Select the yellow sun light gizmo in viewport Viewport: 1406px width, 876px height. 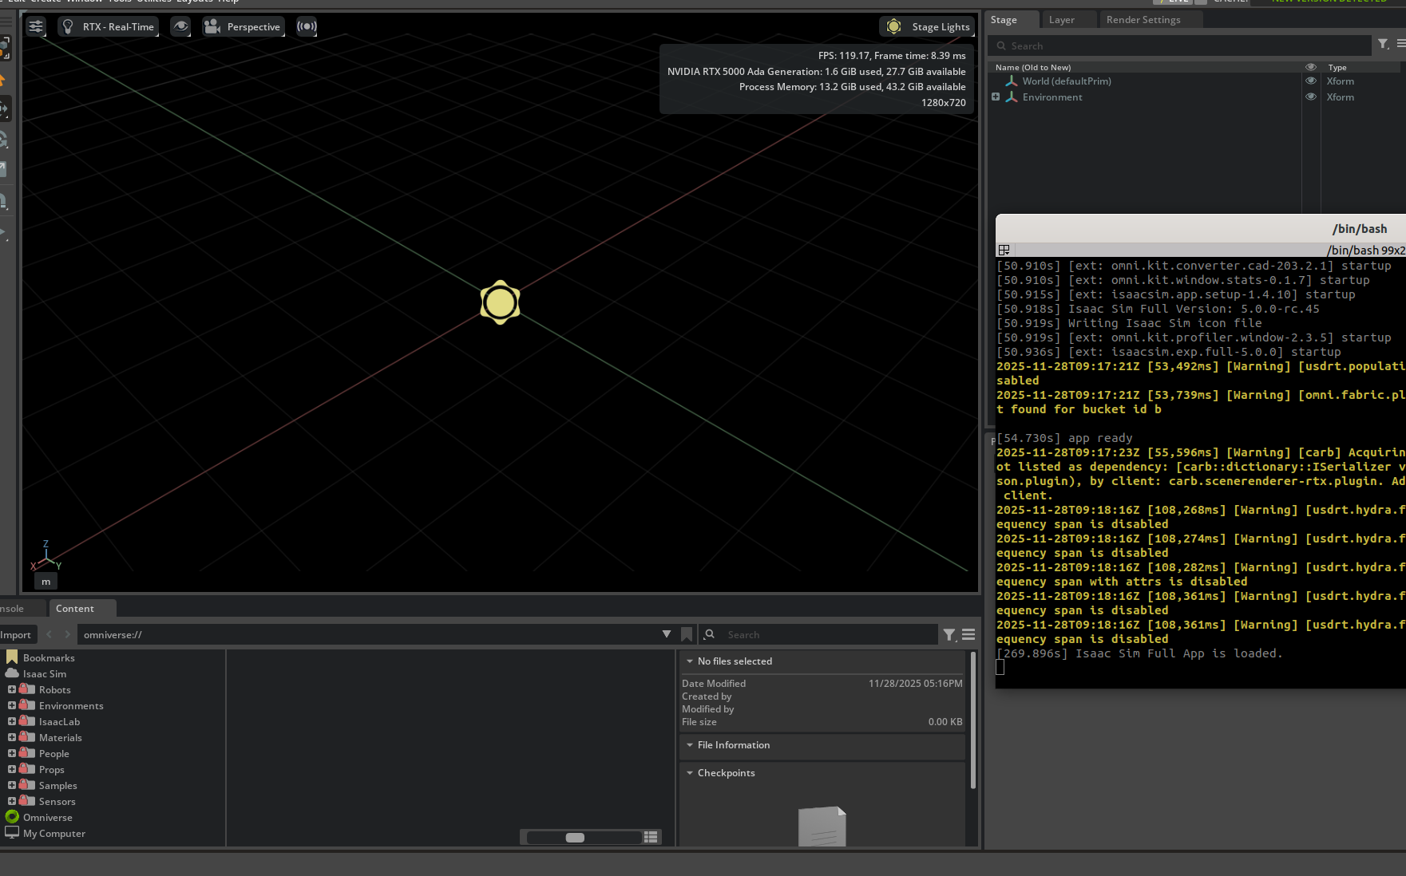point(501,302)
